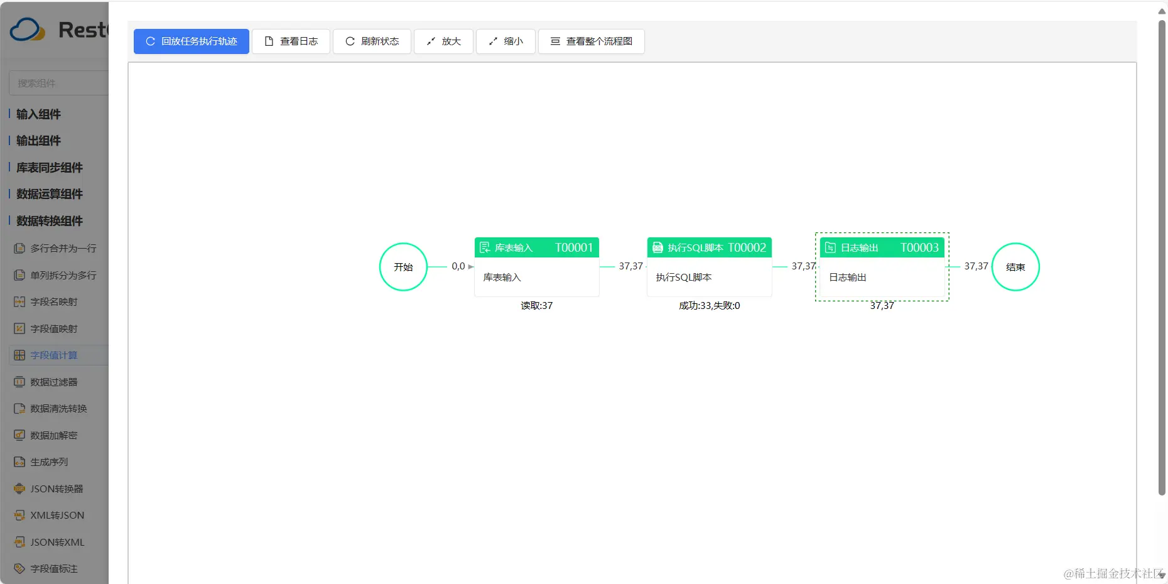Select the 字段值计算 label
Viewport: 1168px width, 584px height.
coord(54,355)
